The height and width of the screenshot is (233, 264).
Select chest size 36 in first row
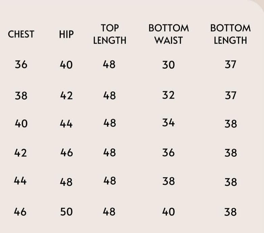pos(21,64)
